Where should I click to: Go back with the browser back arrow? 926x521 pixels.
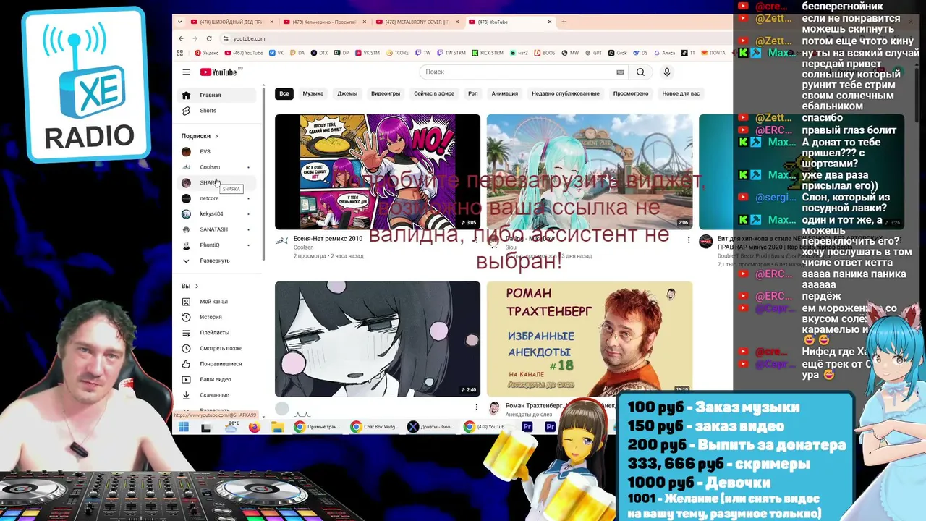(x=181, y=38)
